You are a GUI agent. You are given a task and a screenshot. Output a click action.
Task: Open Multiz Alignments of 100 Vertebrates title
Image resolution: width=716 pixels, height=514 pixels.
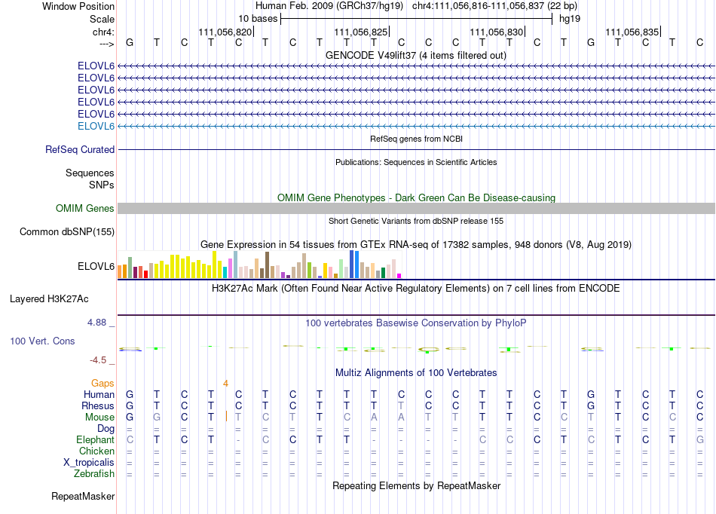(416, 372)
